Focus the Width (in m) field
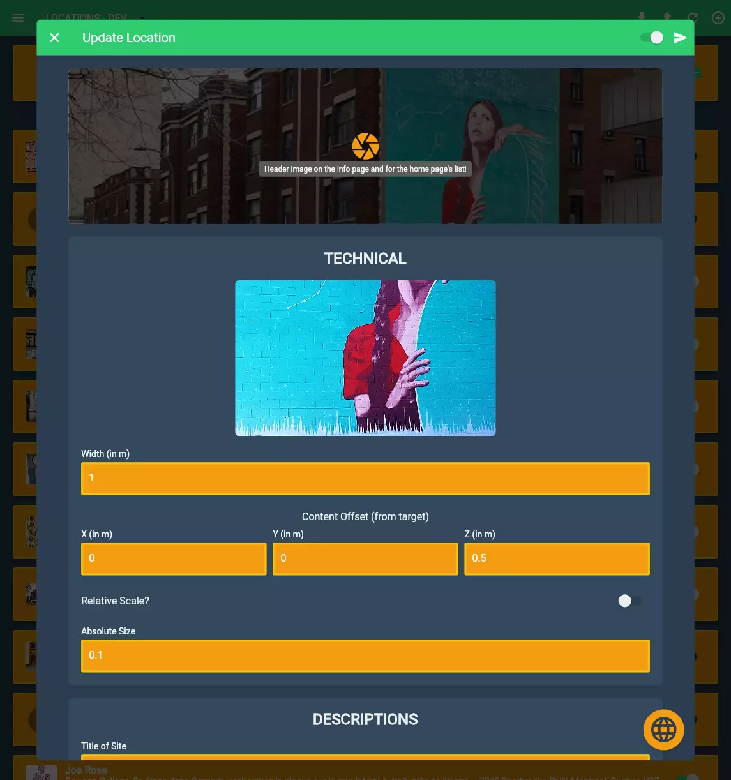Viewport: 731px width, 780px height. [365, 478]
